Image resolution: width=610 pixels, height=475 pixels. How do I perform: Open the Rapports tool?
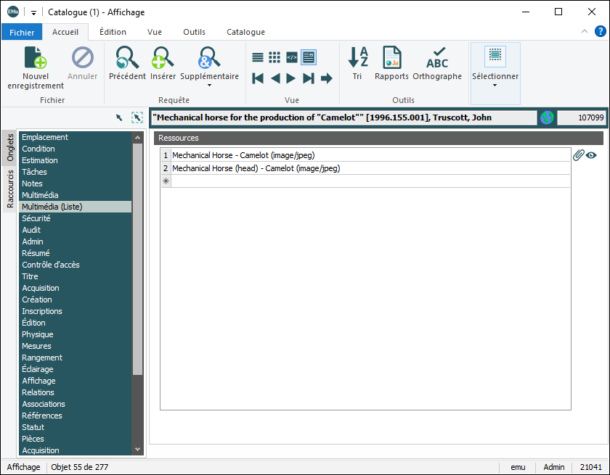391,58
